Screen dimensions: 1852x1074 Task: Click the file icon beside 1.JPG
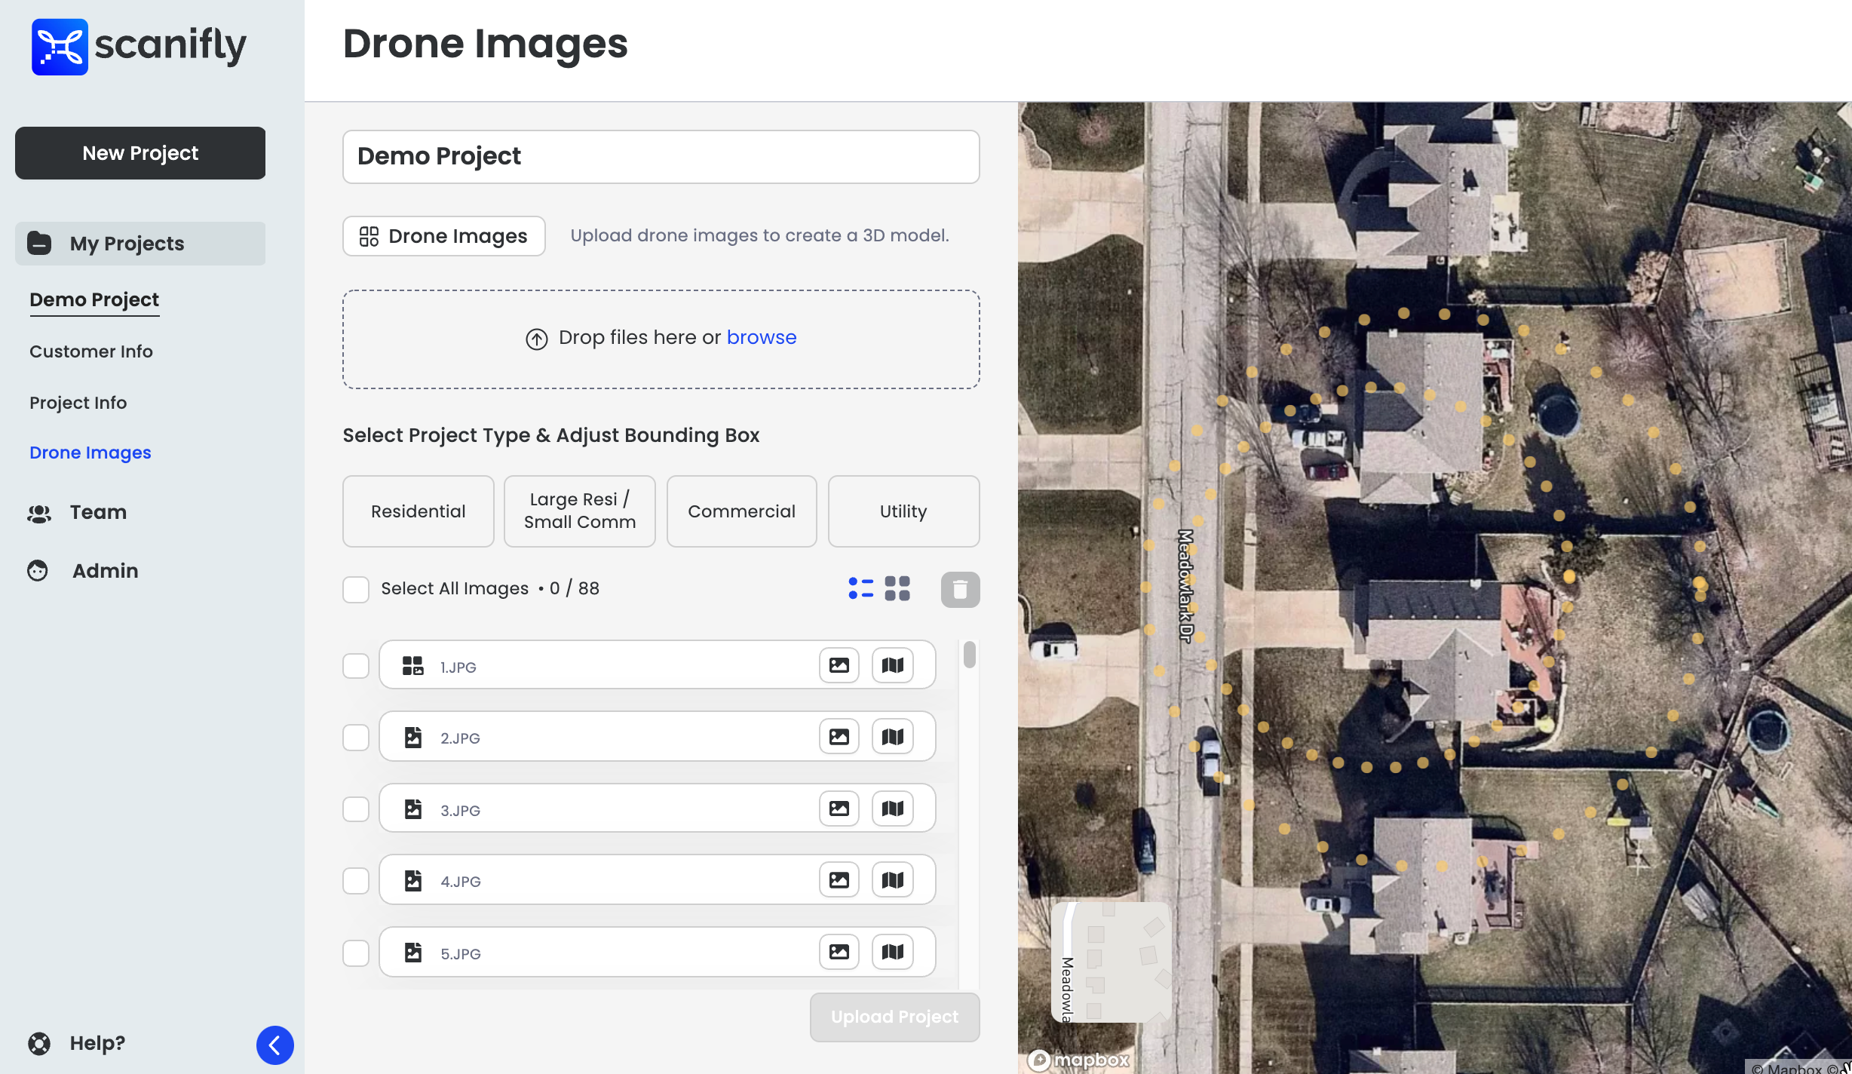[x=412, y=665]
